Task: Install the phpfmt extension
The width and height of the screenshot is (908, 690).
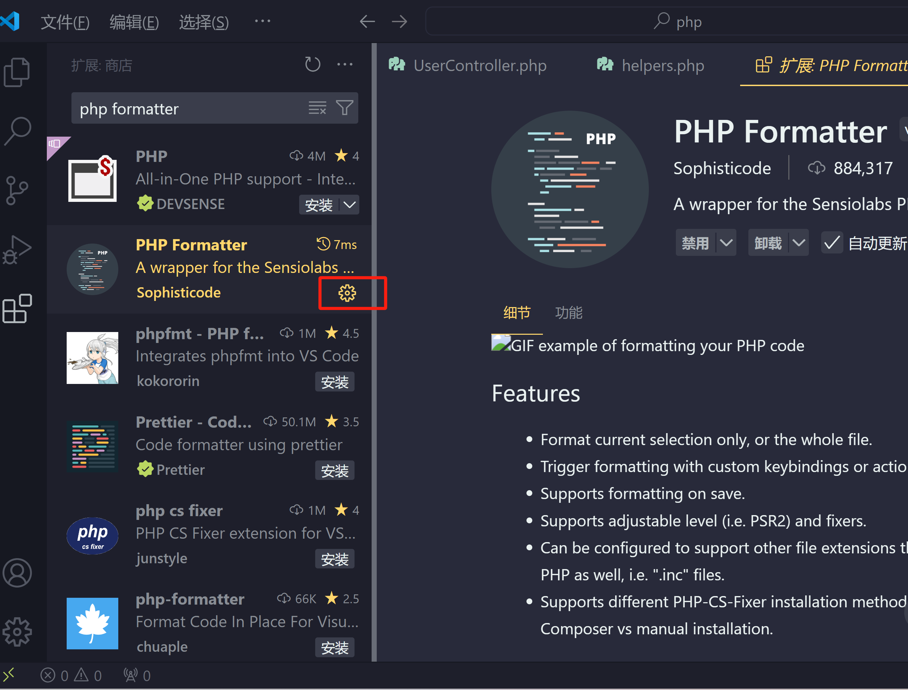Action: (x=335, y=382)
